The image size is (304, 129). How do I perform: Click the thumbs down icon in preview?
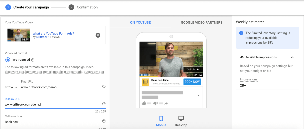[155, 103]
